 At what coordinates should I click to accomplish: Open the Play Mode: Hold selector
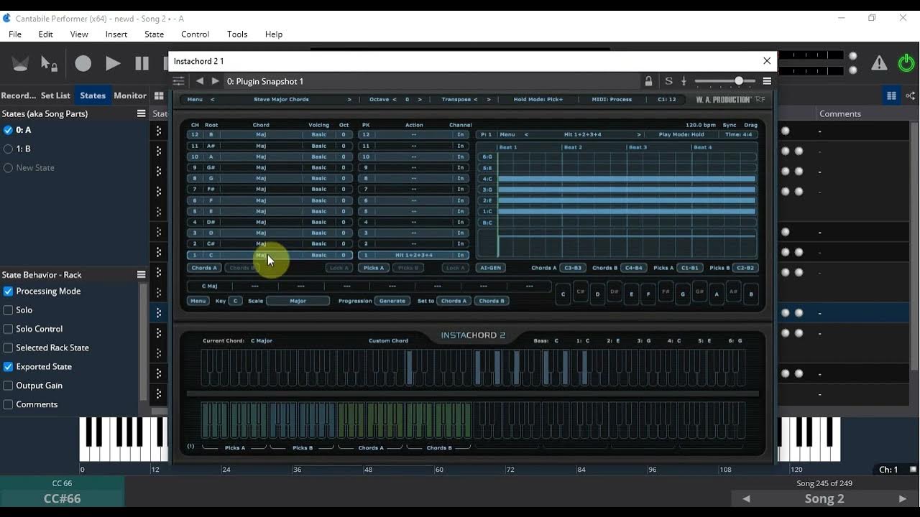pos(681,134)
